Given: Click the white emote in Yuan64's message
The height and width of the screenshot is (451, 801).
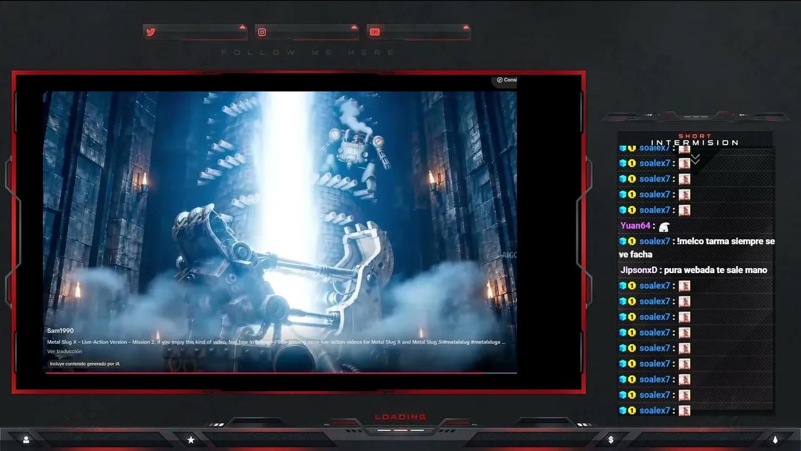Looking at the screenshot, I should tap(664, 227).
